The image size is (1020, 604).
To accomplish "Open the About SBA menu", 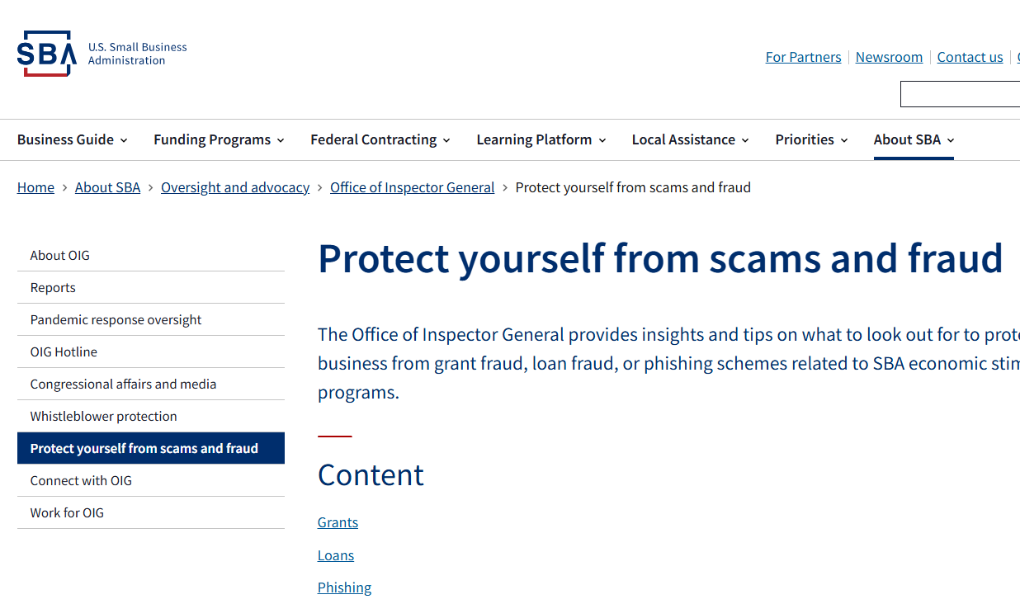I will click(914, 139).
